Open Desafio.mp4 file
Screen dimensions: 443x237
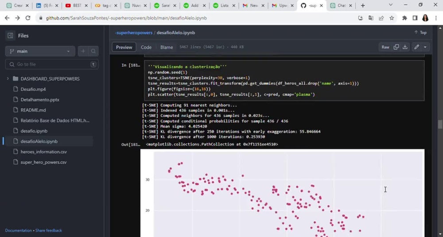click(33, 89)
